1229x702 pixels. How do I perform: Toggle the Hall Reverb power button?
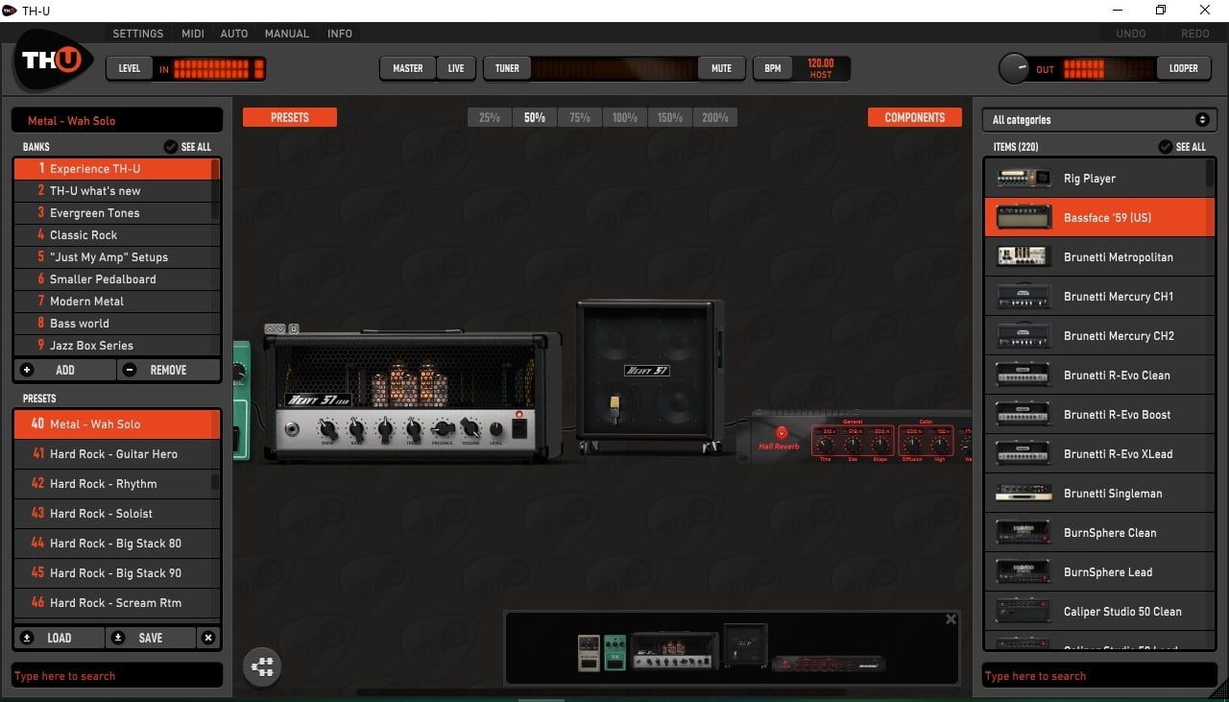[781, 433]
